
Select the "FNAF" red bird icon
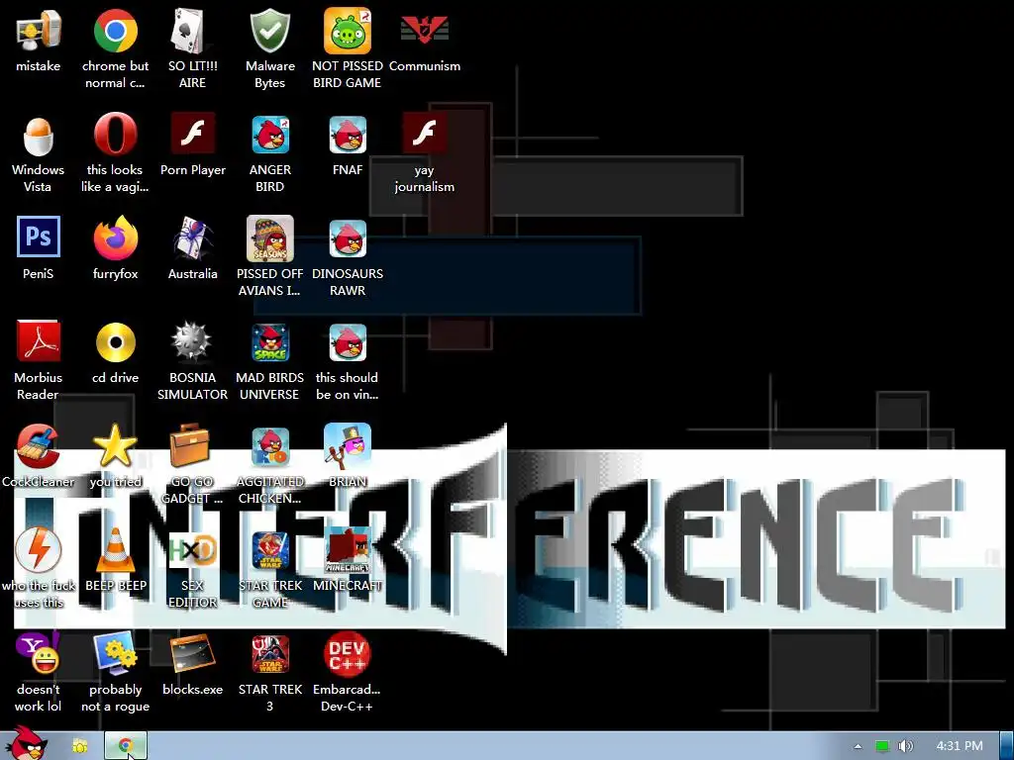coord(348,135)
